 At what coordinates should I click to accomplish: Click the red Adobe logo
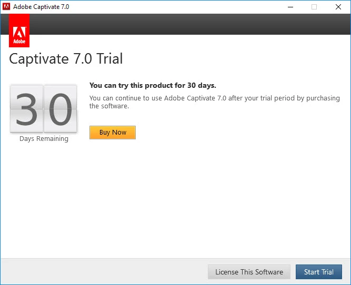[19, 30]
